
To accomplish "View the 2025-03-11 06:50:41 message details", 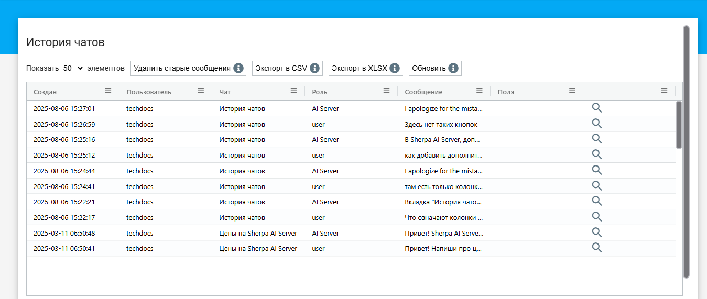I will (596, 248).
